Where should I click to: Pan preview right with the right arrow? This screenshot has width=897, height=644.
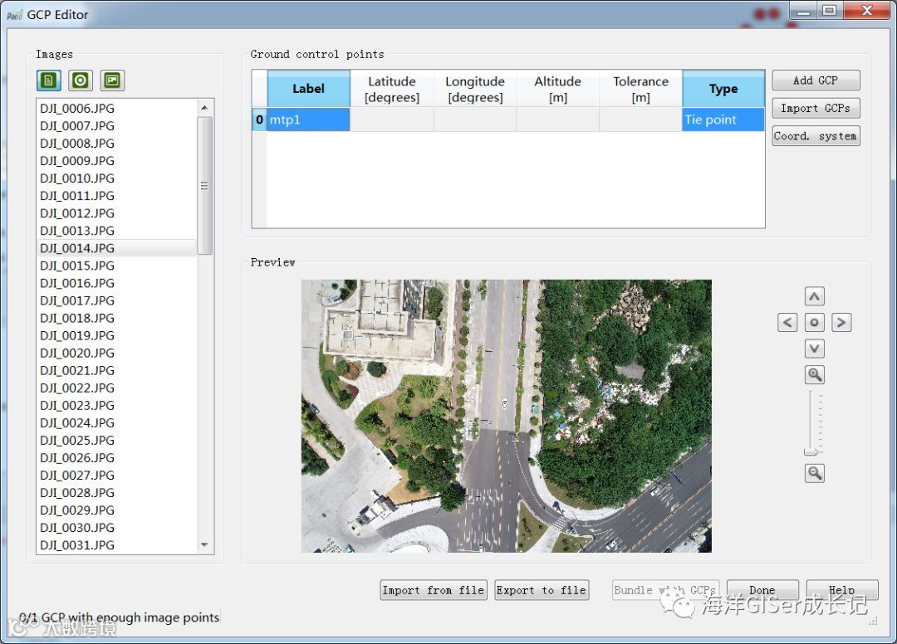tap(841, 322)
